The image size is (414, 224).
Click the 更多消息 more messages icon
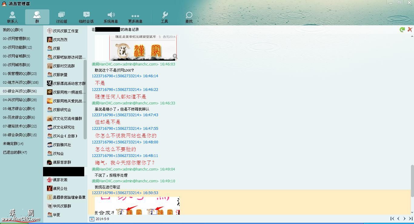click(x=135, y=17)
